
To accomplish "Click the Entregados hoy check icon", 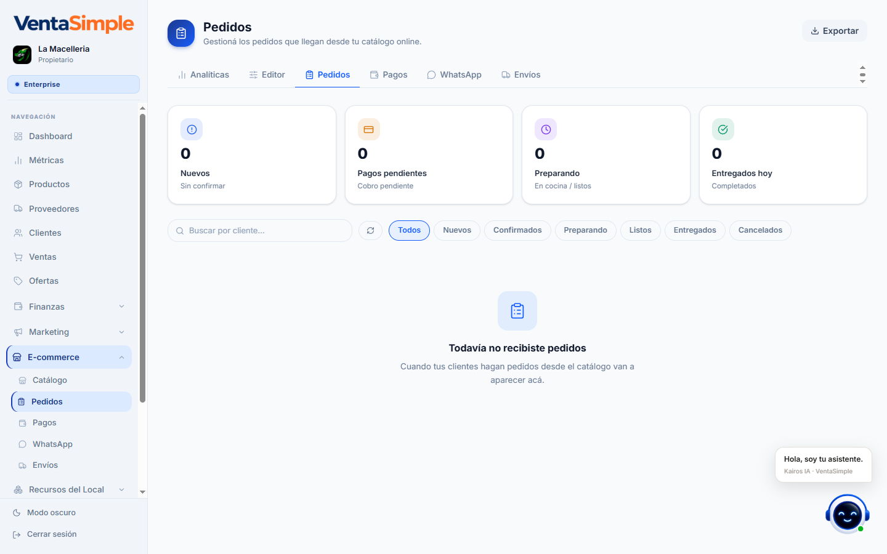I will (x=723, y=129).
